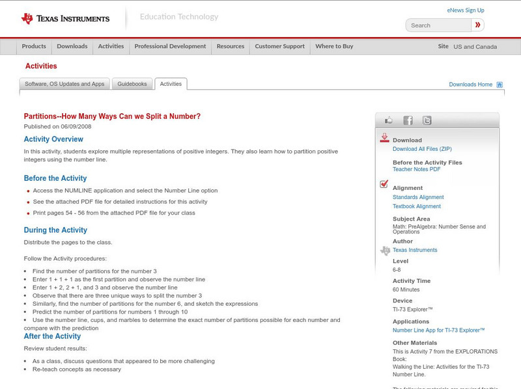This screenshot has height=389, width=521.
Task: Click 'Re-teach concepts as necessary' bullet
Action: pos(77,369)
